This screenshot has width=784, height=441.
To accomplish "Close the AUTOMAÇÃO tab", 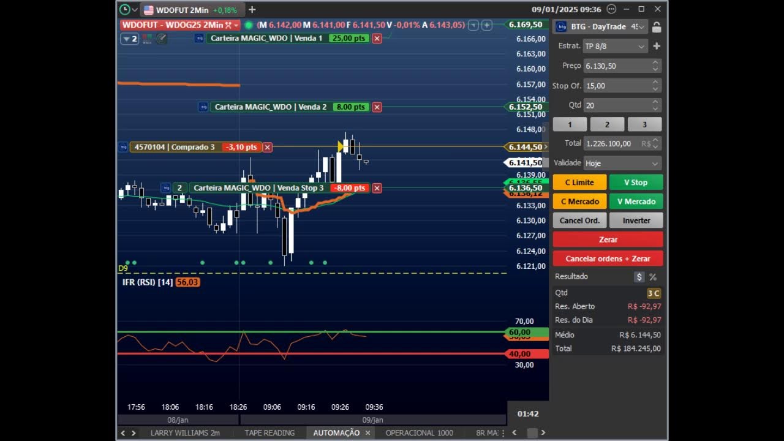I will [x=367, y=433].
